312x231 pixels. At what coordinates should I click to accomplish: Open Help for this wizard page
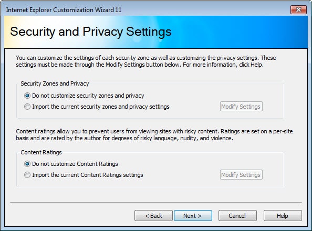[x=283, y=216]
